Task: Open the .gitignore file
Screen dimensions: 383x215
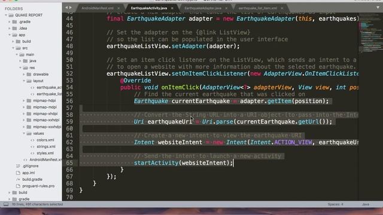Action: point(31,166)
